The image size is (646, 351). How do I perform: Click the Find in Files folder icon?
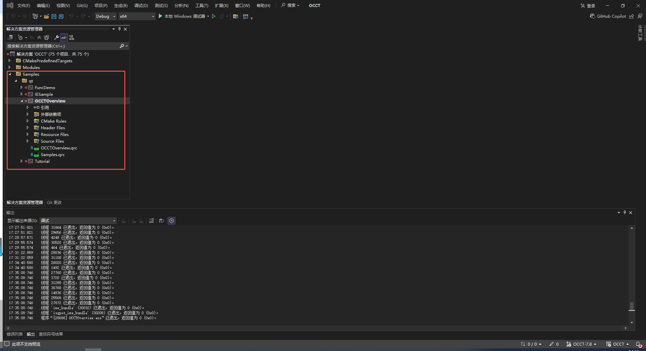point(236,16)
